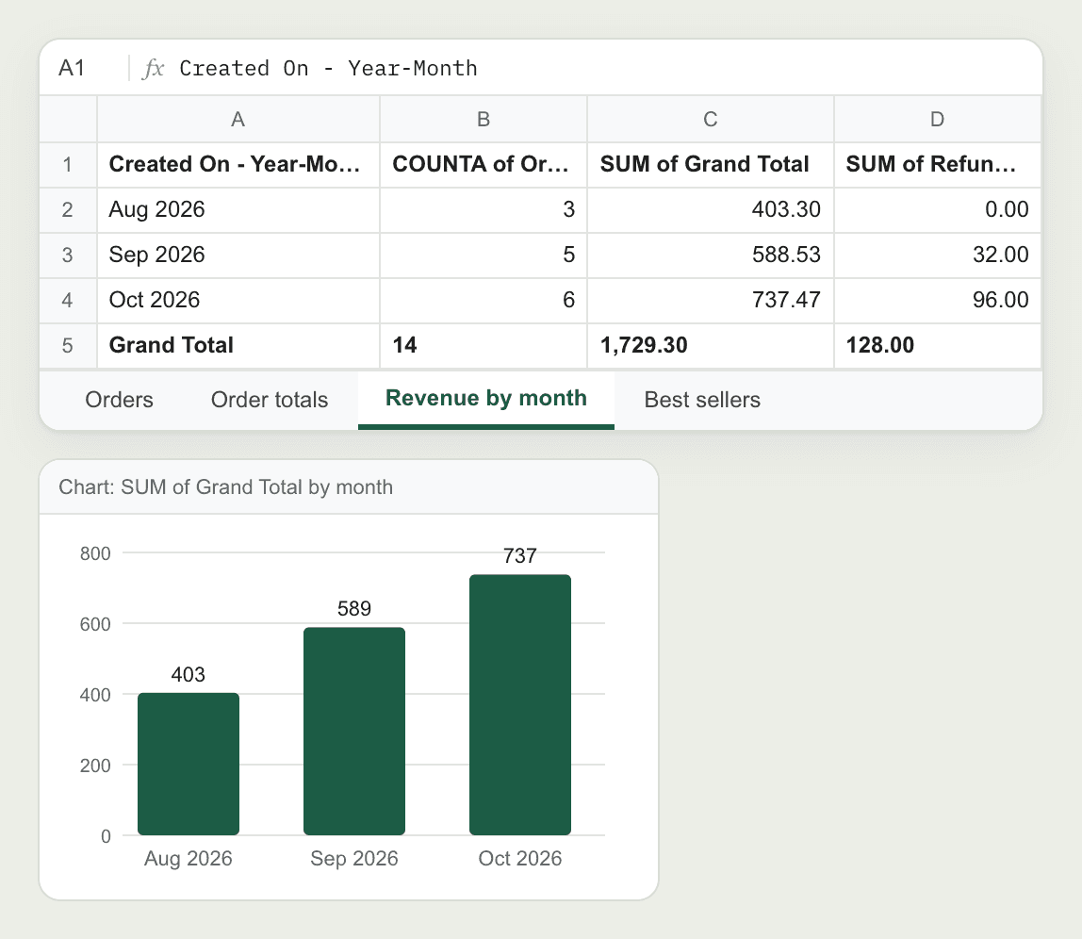Click the 'Oct 2026' chart axis label
The height and width of the screenshot is (939, 1082).
coord(520,858)
